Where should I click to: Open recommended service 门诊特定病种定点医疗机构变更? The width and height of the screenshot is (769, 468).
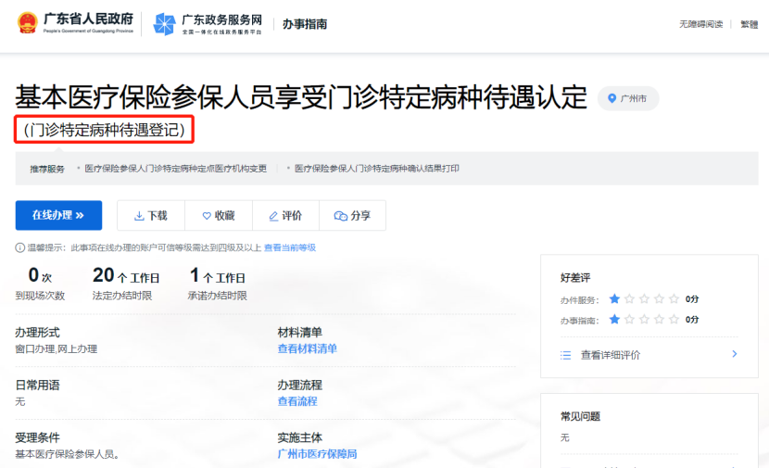coord(176,169)
